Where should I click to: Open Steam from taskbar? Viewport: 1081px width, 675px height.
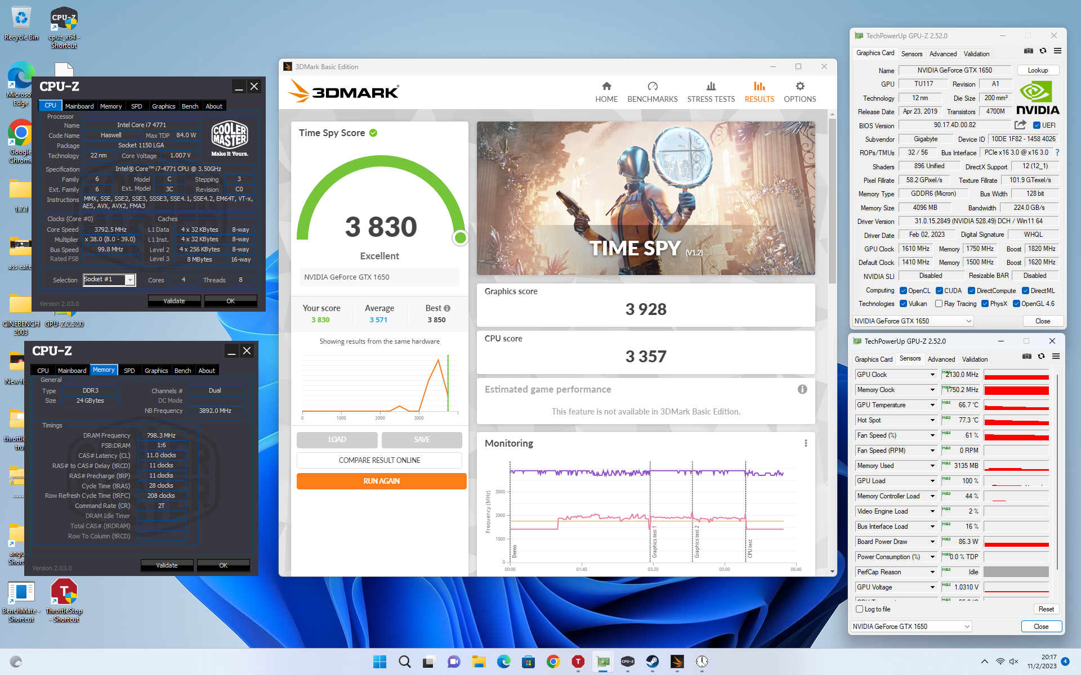(x=653, y=661)
